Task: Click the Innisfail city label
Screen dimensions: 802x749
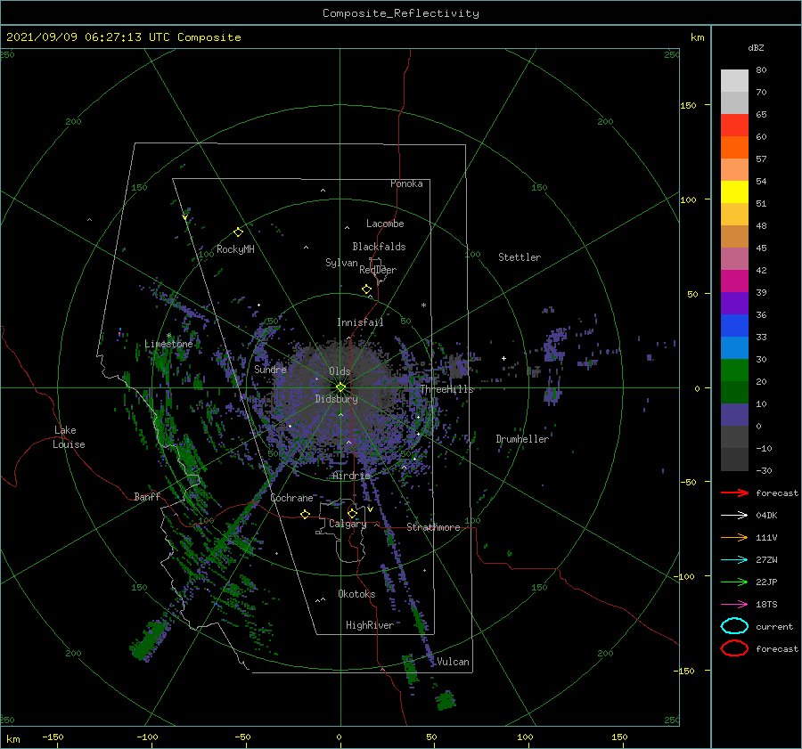Action: 360,322
